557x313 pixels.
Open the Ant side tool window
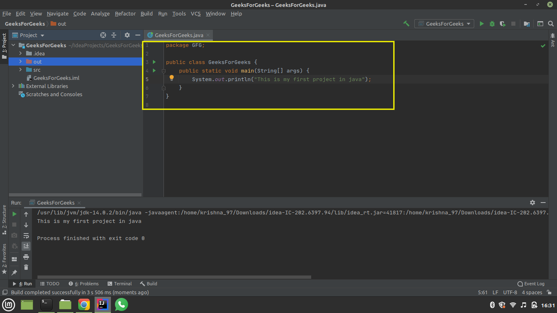pos(553,40)
